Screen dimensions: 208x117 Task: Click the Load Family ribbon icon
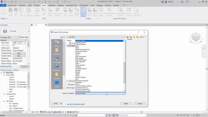tap(101, 12)
